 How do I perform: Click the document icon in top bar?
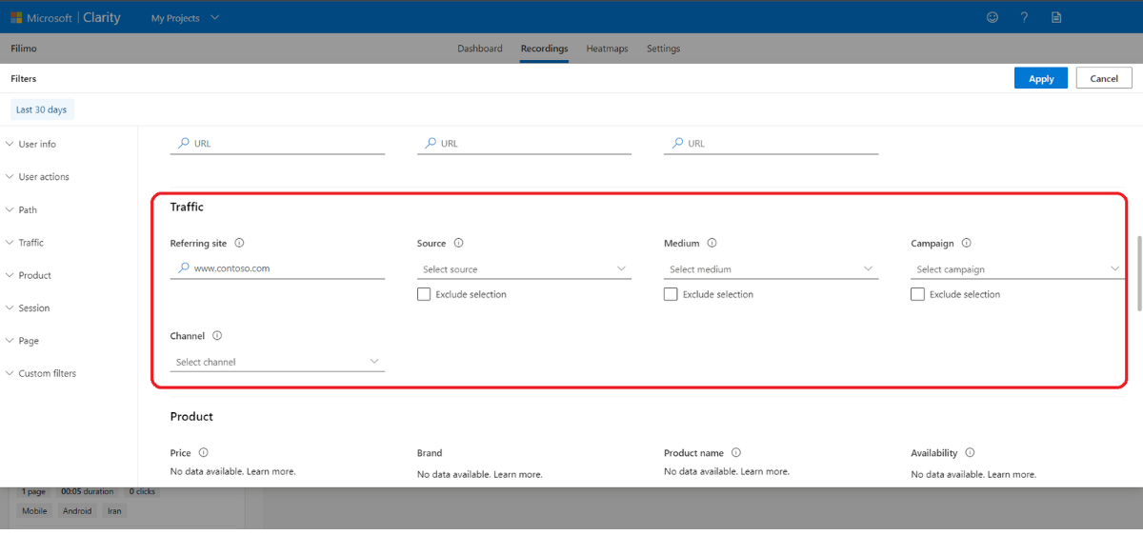(x=1056, y=17)
